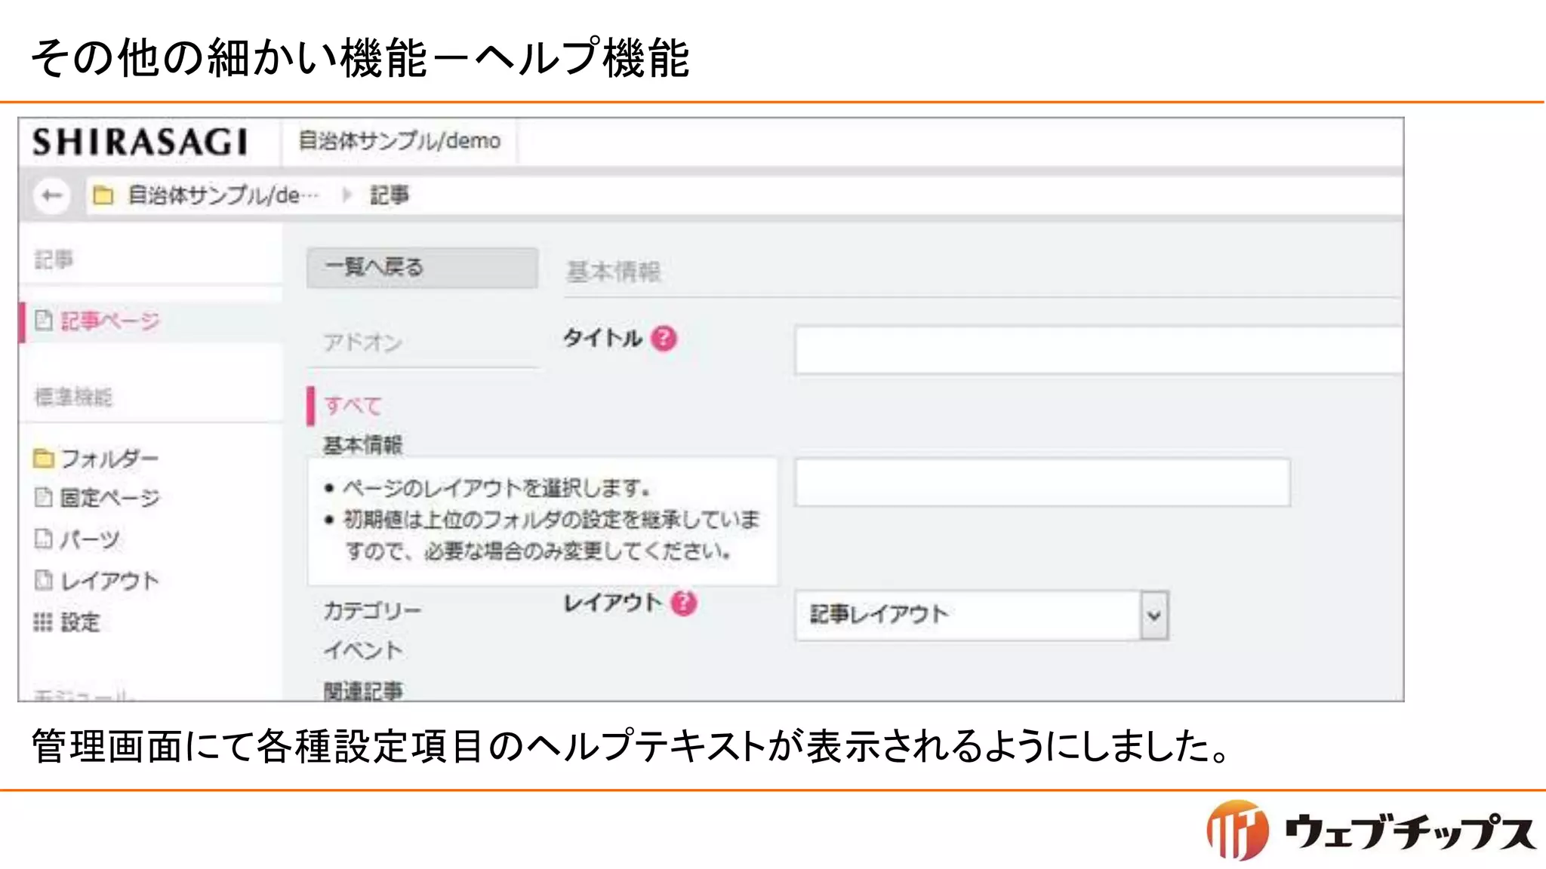This screenshot has height=869, width=1546.
Task: Click the タイトル text input field
Action: pyautogui.click(x=1097, y=350)
